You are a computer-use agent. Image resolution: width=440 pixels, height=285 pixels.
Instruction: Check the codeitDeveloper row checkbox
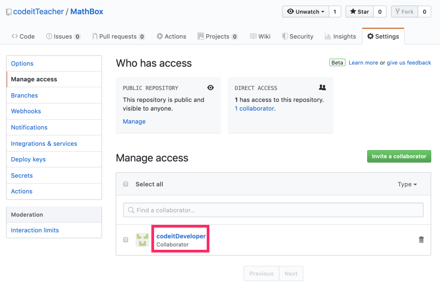tap(126, 239)
